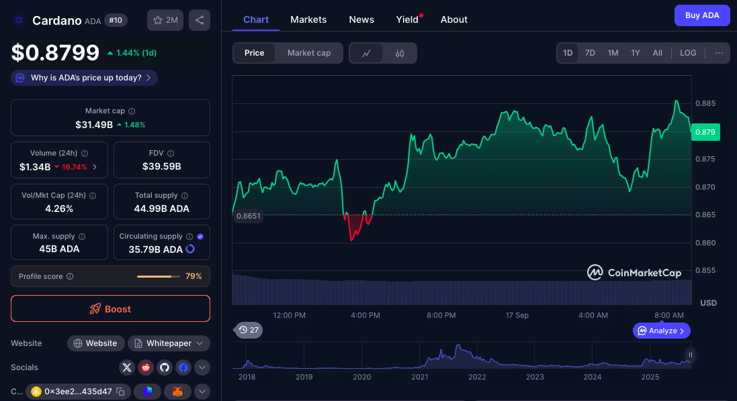Add Cardano to watchlist via star button
This screenshot has height=401, width=737.
[x=165, y=20]
